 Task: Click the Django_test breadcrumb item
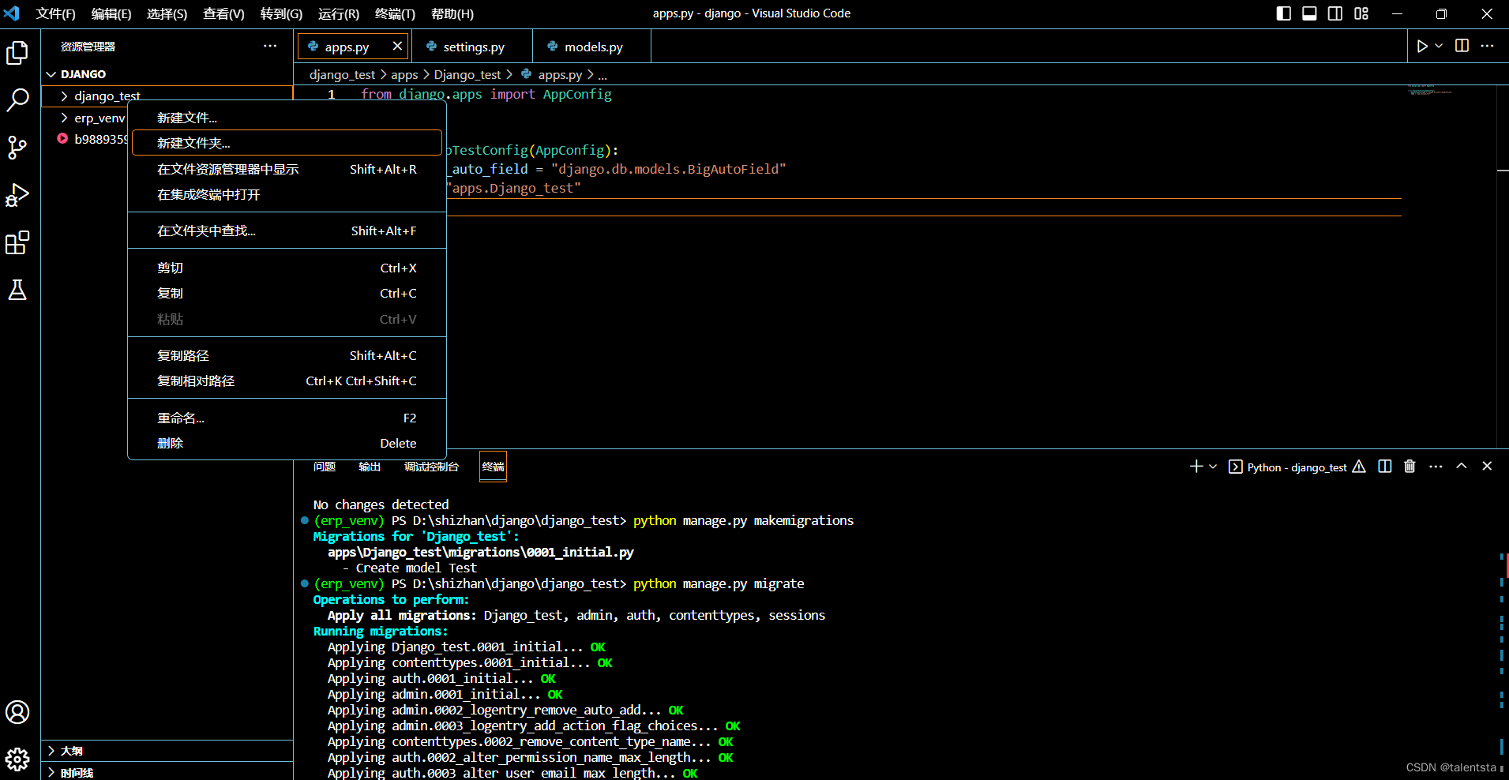click(x=467, y=74)
